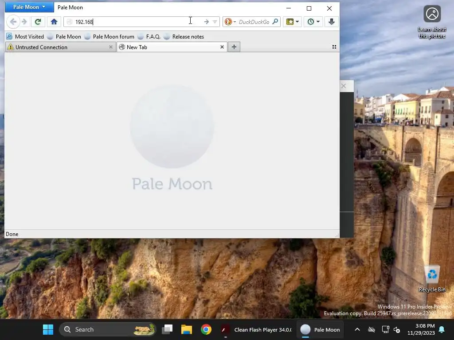This screenshot has height=340, width=454.
Task: Close the New Tab tab
Action: coord(222,47)
